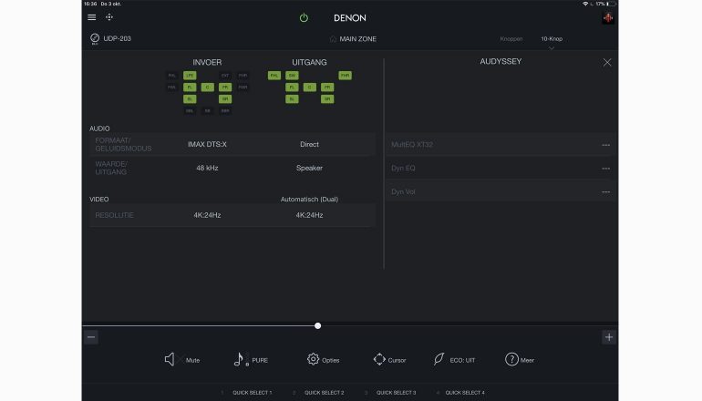Click the red icon in the top right corner
Viewport: 702px width, 401px height.
(607, 17)
